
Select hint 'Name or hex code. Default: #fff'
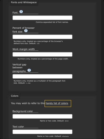54,121
